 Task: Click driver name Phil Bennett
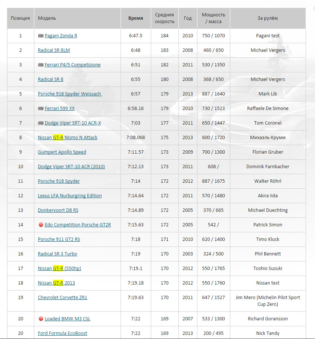[x=268, y=254]
